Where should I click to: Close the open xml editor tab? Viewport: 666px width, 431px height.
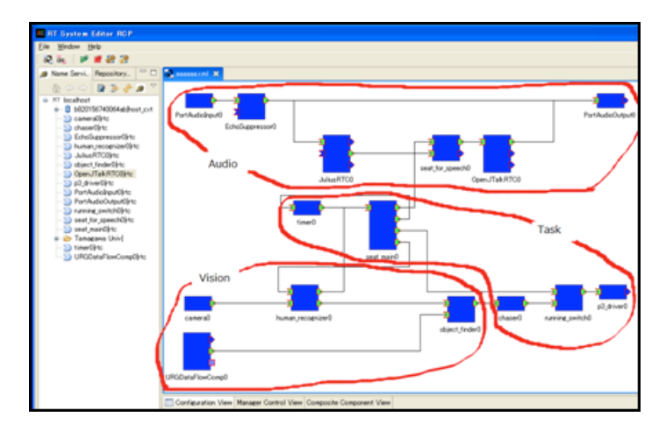click(x=216, y=74)
